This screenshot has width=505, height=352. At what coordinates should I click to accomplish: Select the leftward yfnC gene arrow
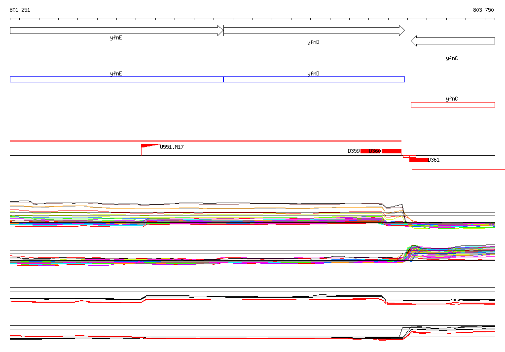tap(453, 41)
